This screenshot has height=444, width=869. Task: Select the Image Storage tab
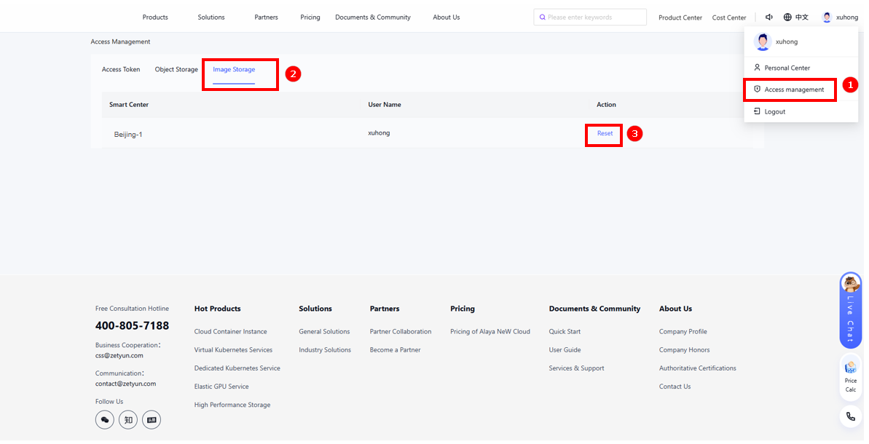234,70
